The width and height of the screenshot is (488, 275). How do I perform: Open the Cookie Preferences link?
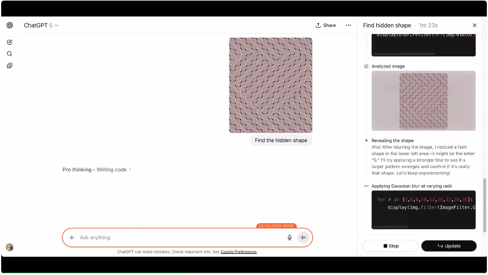click(x=239, y=251)
